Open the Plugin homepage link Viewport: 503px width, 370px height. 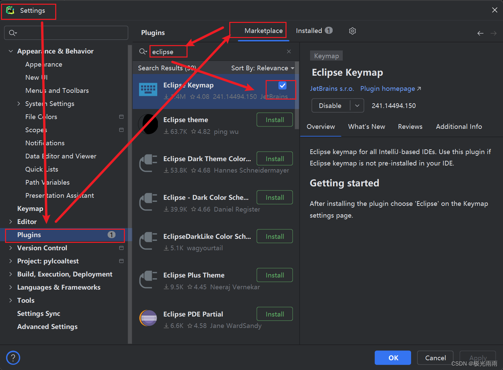(x=388, y=88)
